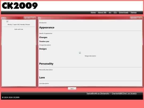The width and height of the screenshot is (144, 108).
Task: Click the Personality heading
Action: [46, 64]
